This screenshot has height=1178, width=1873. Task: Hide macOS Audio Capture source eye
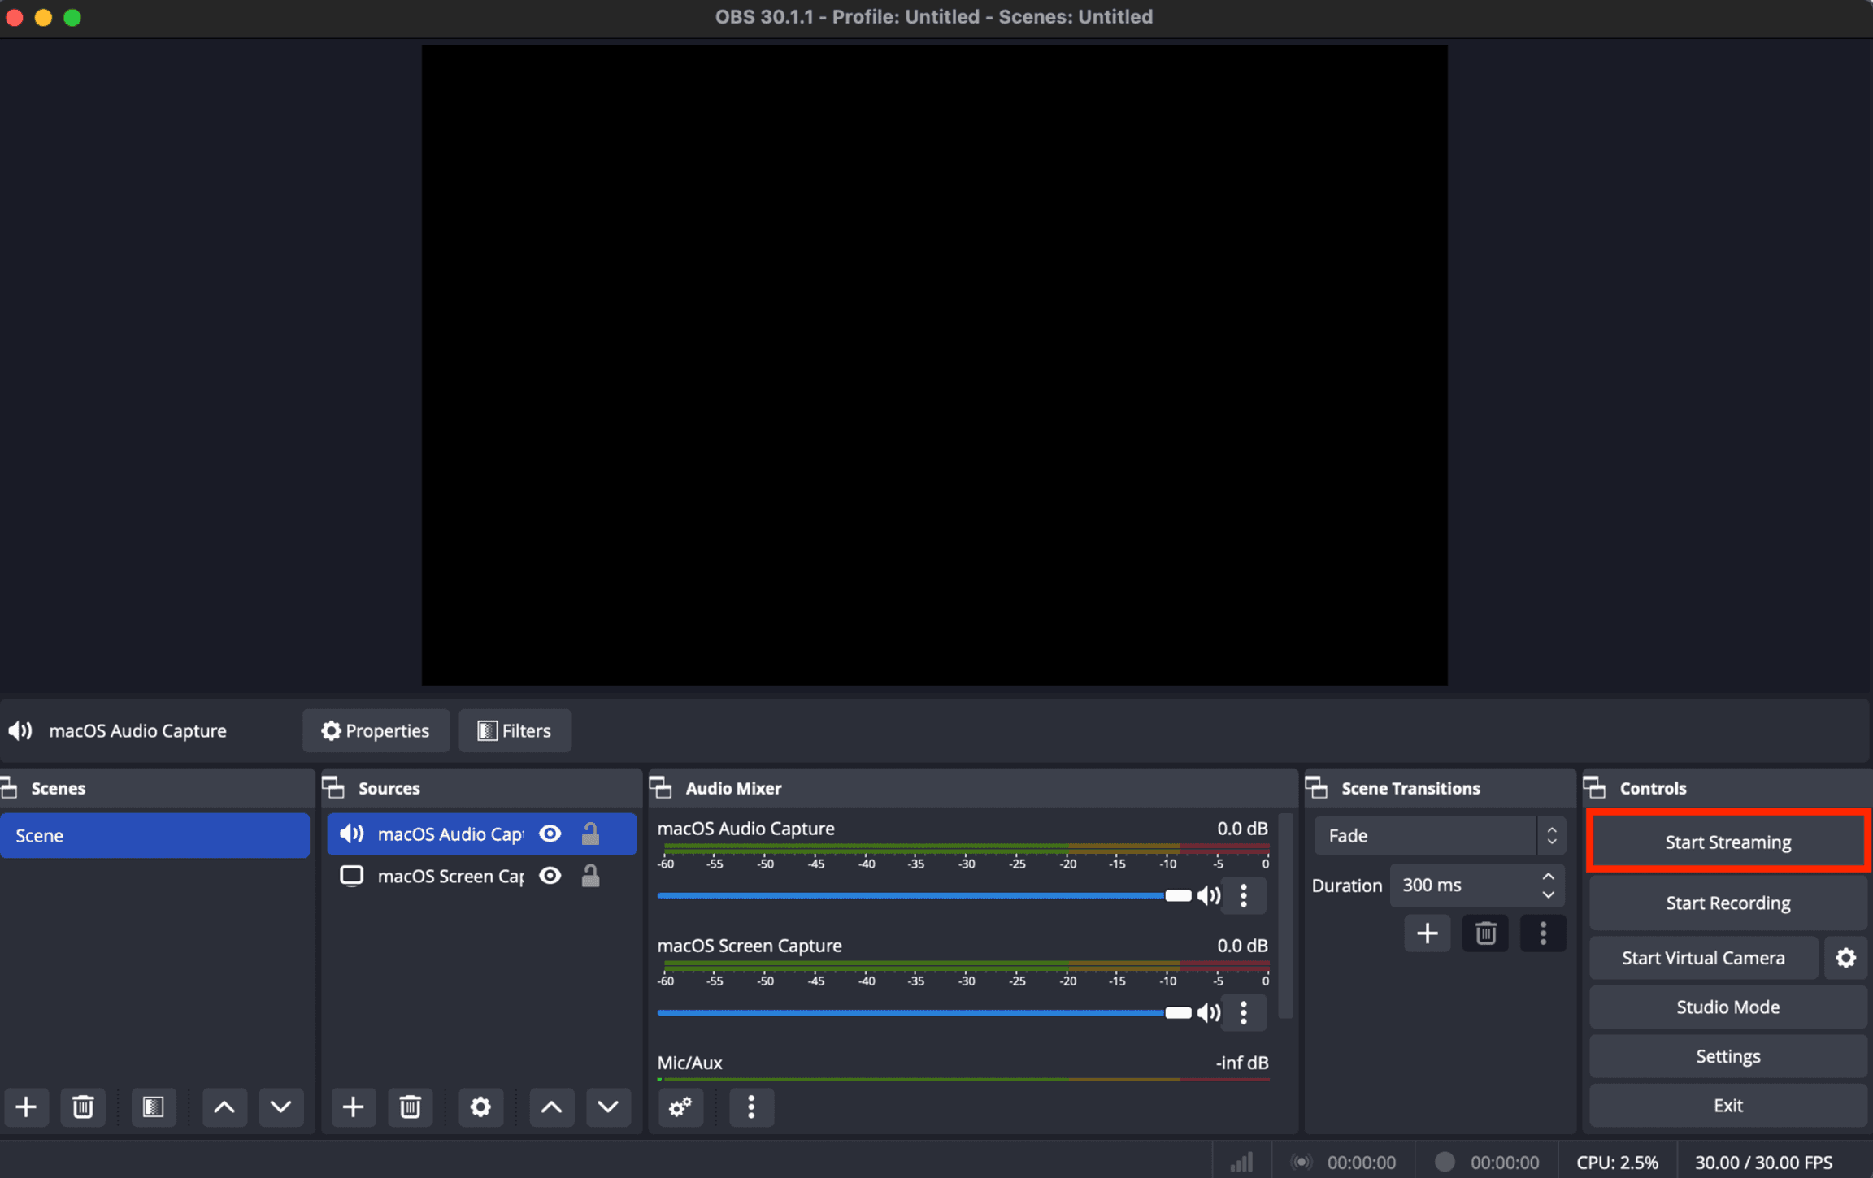[550, 834]
